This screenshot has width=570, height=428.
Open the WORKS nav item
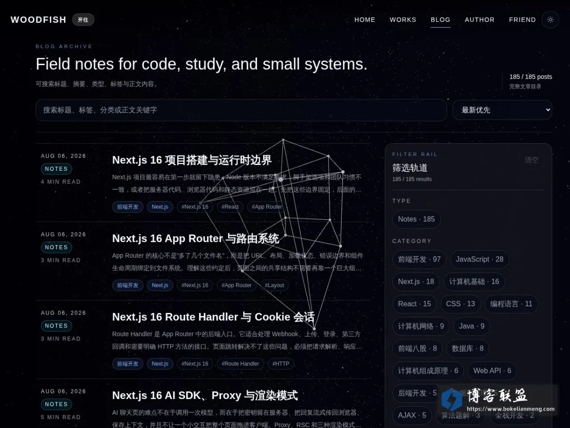(x=403, y=19)
